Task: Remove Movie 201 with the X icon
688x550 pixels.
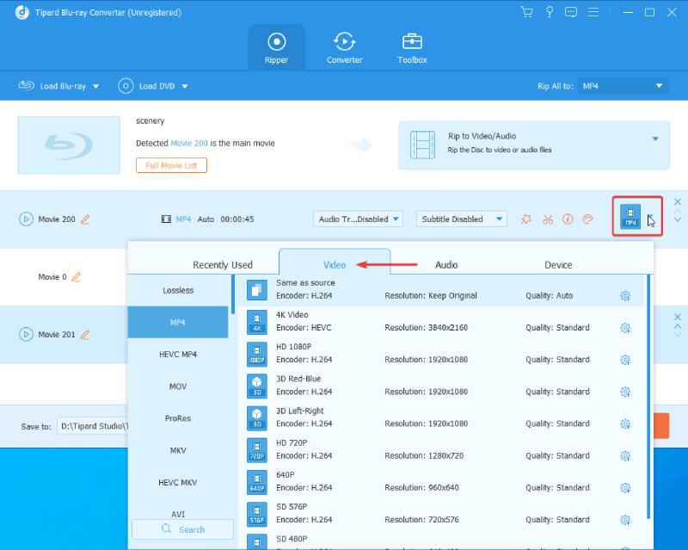Action: 678,317
